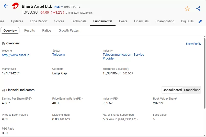This screenshot has width=206, height=137.
Task: Open the Financials tab
Action: (141, 21)
